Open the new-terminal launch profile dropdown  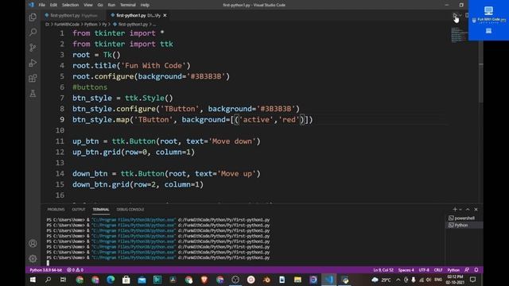460,210
